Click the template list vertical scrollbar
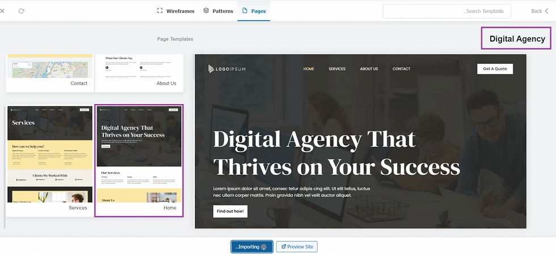This screenshot has height=254, width=556. click(x=5, y=167)
